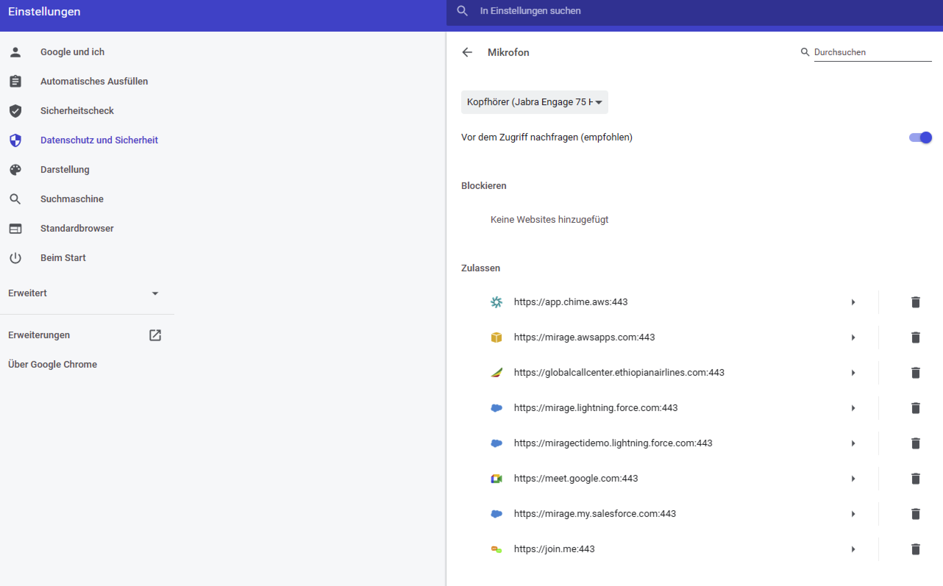The width and height of the screenshot is (943, 586).
Task: Open details arrow for globalcallcenter.ethiopianairlines.com
Action: click(x=853, y=372)
